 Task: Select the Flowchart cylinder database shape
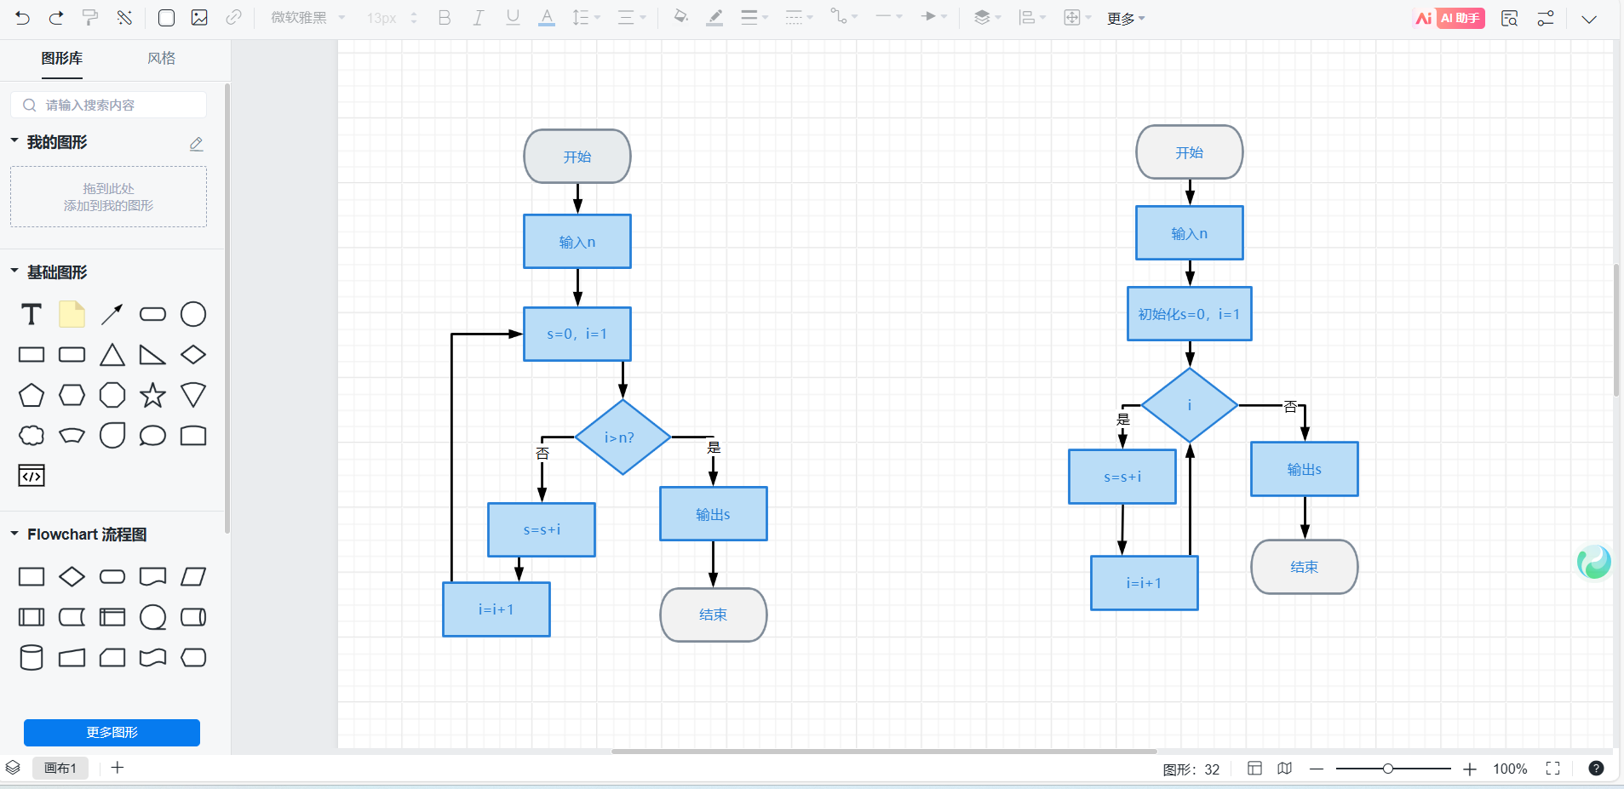(32, 657)
